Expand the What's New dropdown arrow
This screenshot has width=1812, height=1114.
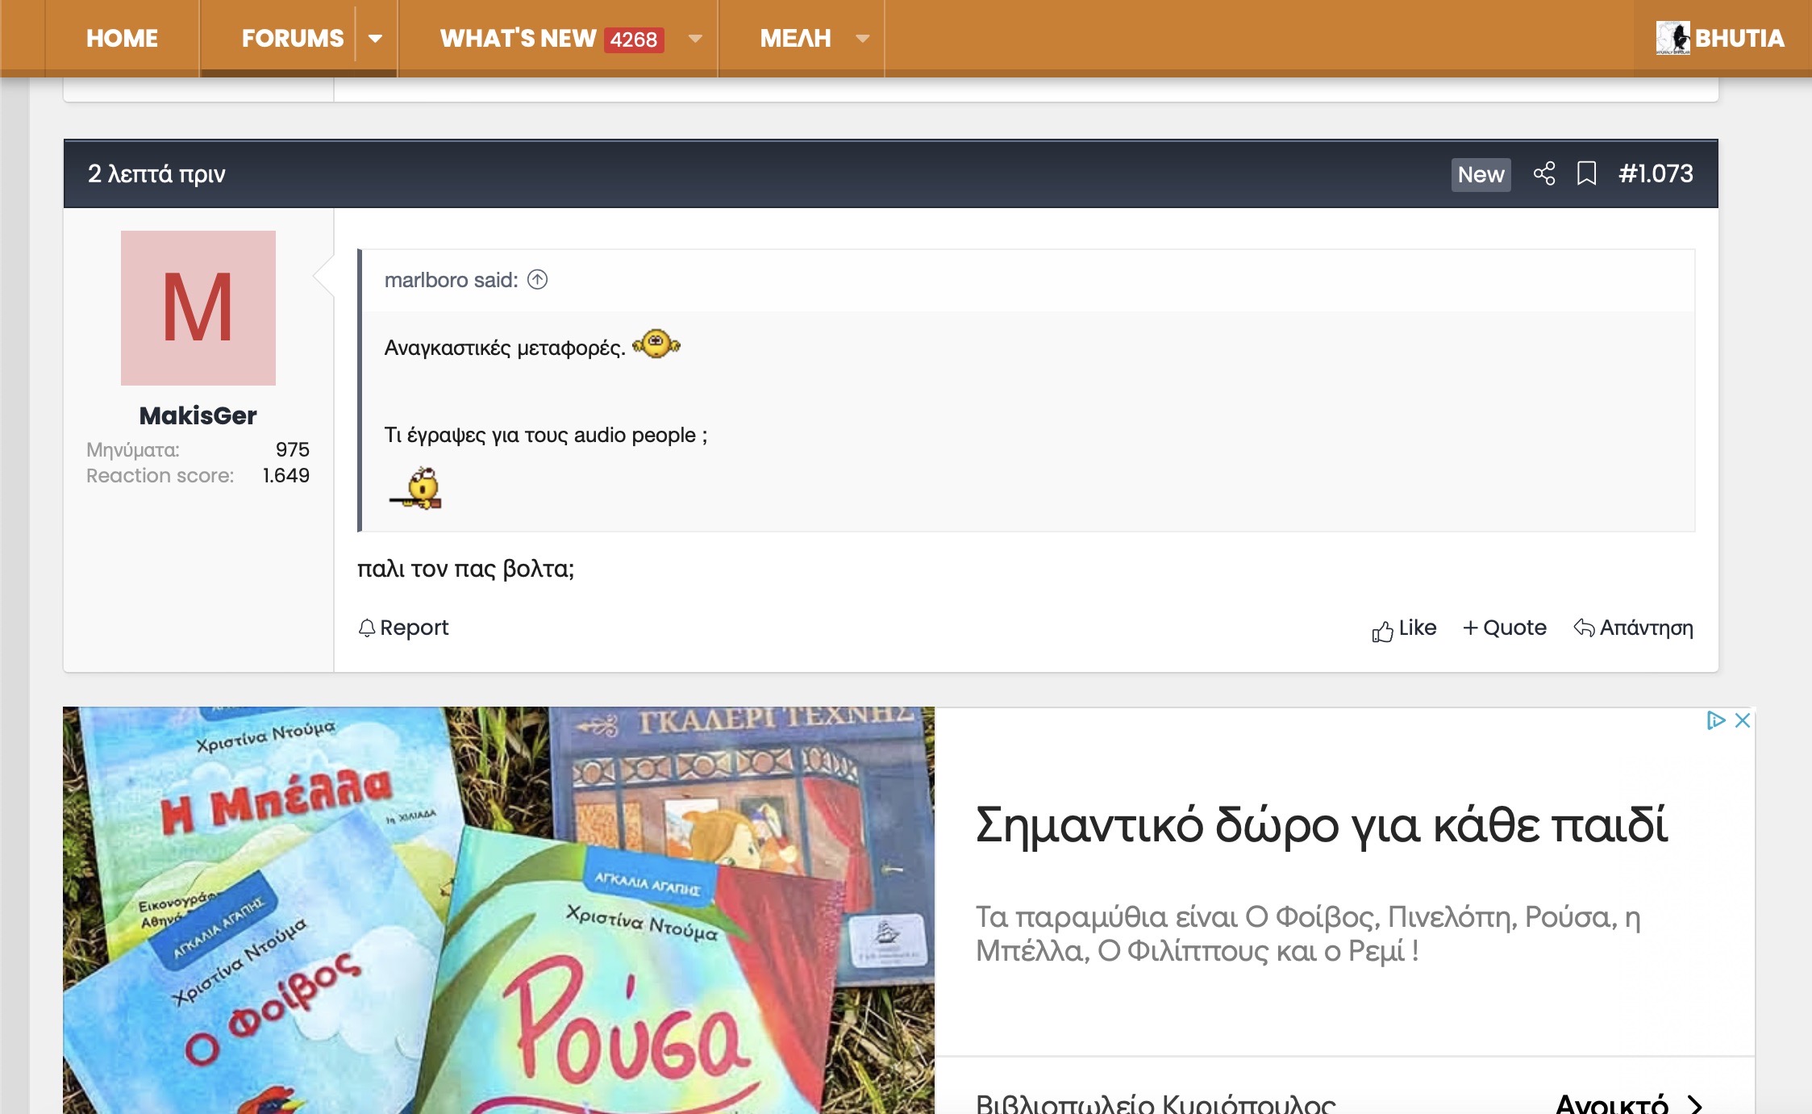(x=695, y=38)
